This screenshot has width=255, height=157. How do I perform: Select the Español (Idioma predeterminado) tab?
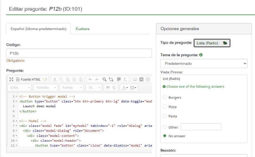pyautogui.click(x=38, y=29)
